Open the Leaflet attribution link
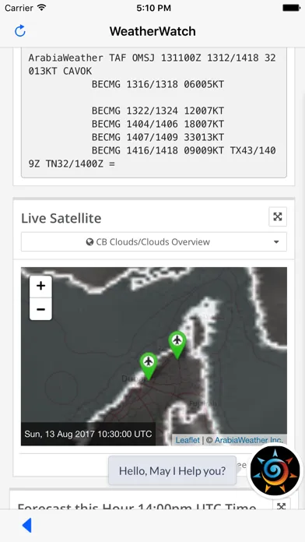Viewport: 305px width, 542px height. [x=188, y=440]
